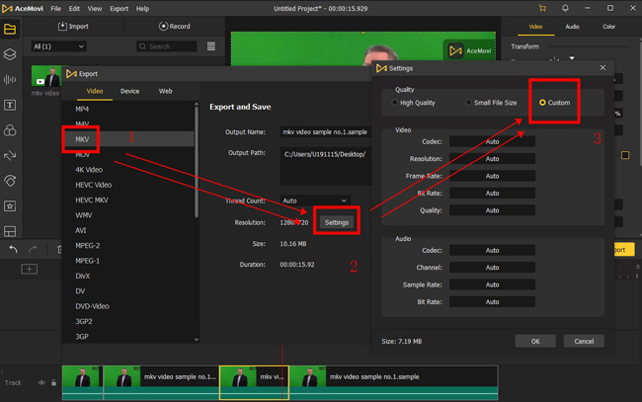The image size is (642, 402).
Task: Open the Thread Count Auto dropdown
Action: point(315,201)
